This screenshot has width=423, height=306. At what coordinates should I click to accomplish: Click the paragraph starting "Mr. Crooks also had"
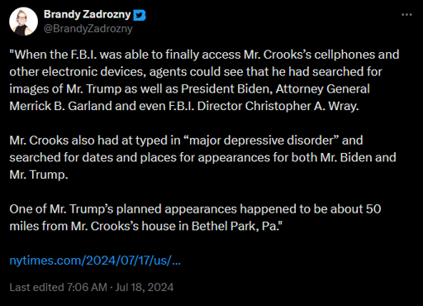tap(202, 157)
